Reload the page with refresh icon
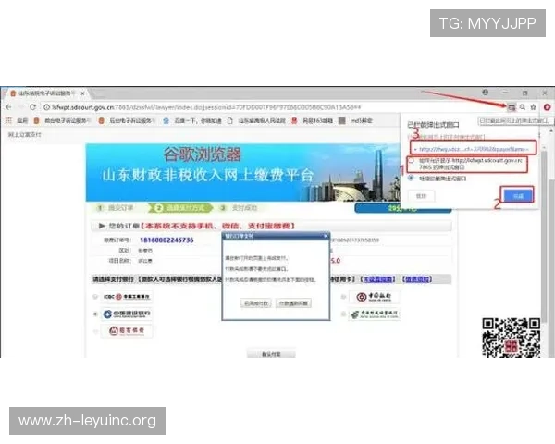The width and height of the screenshot is (555, 444). click(32, 107)
